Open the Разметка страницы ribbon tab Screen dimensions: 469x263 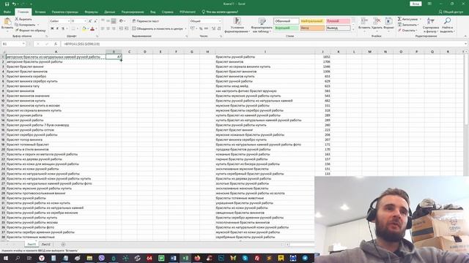point(65,12)
